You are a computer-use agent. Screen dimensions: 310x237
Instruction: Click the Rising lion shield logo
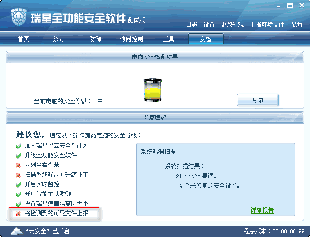[19, 17]
